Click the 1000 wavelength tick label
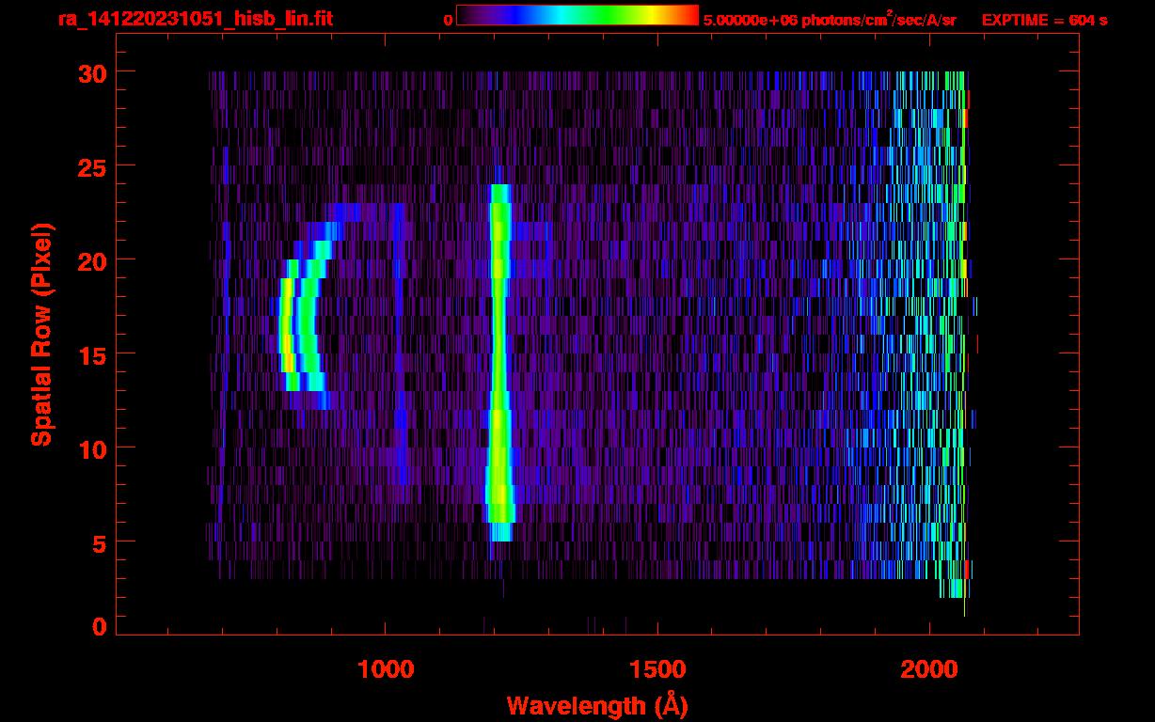Image resolution: width=1155 pixels, height=722 pixels. point(386,669)
